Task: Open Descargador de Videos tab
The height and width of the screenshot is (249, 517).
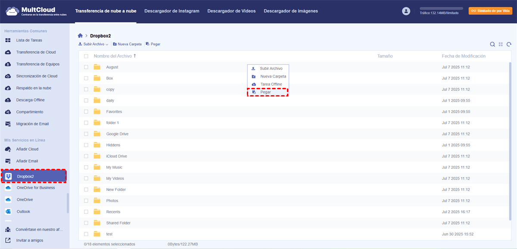Action: tap(231, 11)
